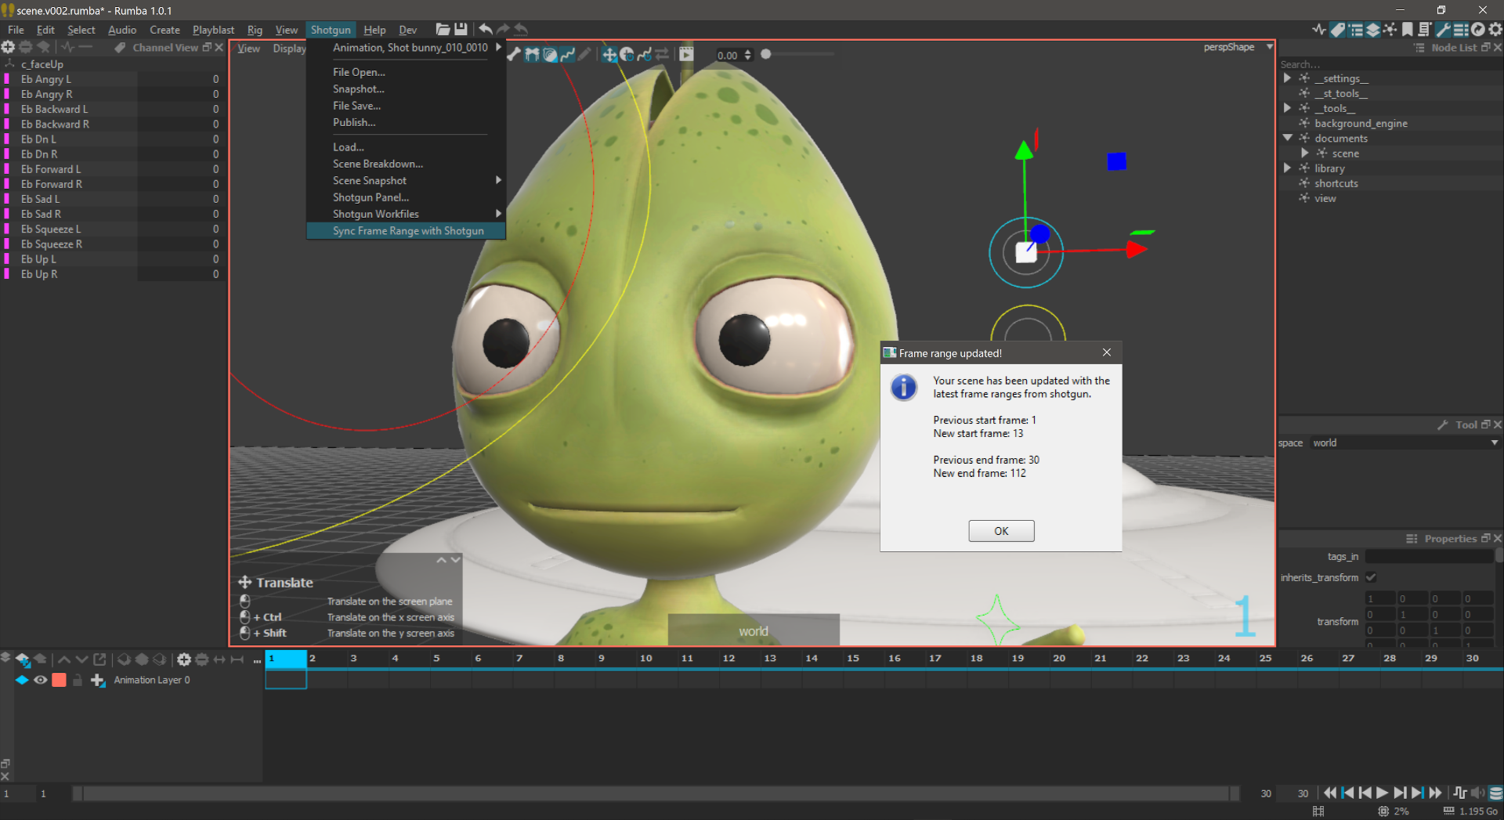Screen dimensions: 1504x820
Task: Open the curve editor pulse icon
Action: [1319, 30]
